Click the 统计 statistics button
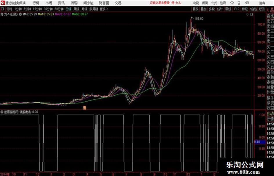Screen dimensions: 274x176 [220, 9]
